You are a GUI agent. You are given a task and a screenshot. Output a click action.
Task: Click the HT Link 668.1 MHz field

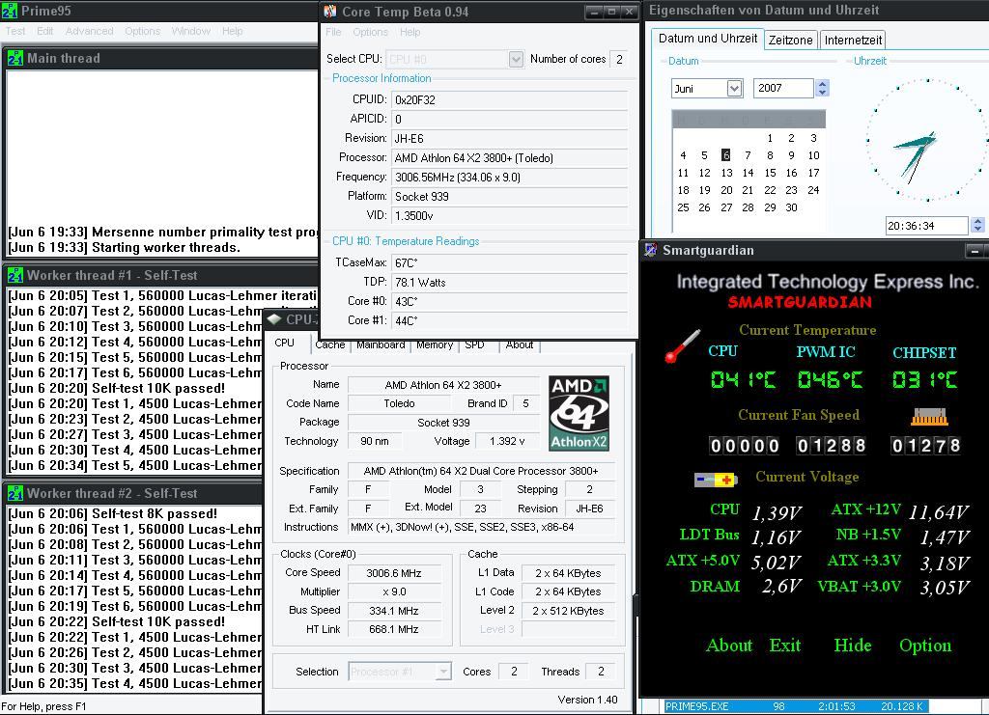[394, 629]
